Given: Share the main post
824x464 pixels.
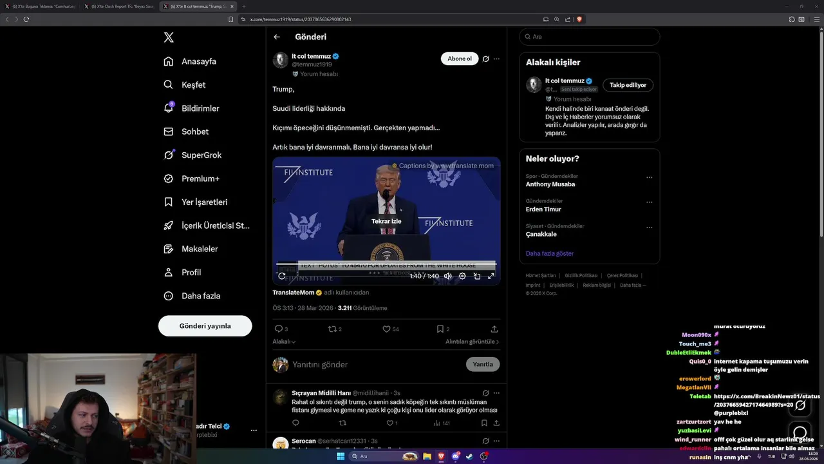Looking at the screenshot, I should coord(494,329).
